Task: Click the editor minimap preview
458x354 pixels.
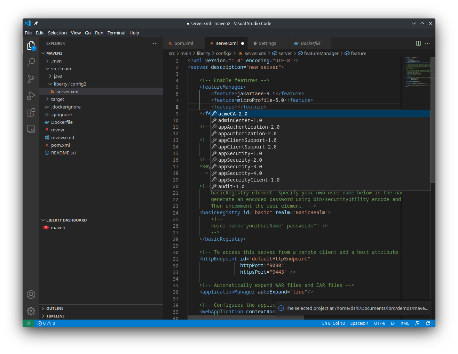Action: (x=416, y=72)
